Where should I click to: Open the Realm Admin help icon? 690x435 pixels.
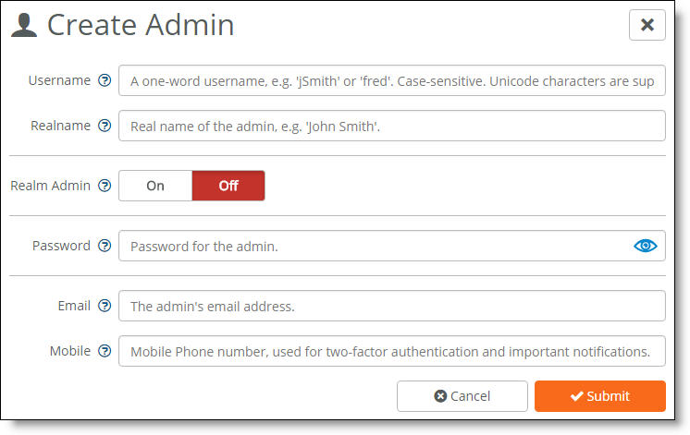105,186
